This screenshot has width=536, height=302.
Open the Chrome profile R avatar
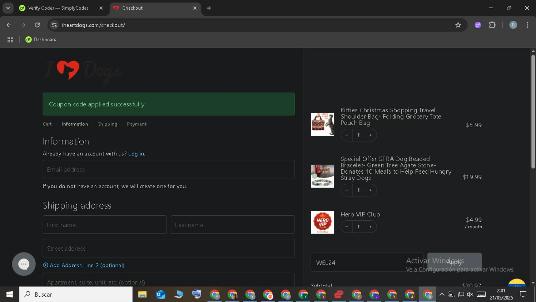[513, 25]
